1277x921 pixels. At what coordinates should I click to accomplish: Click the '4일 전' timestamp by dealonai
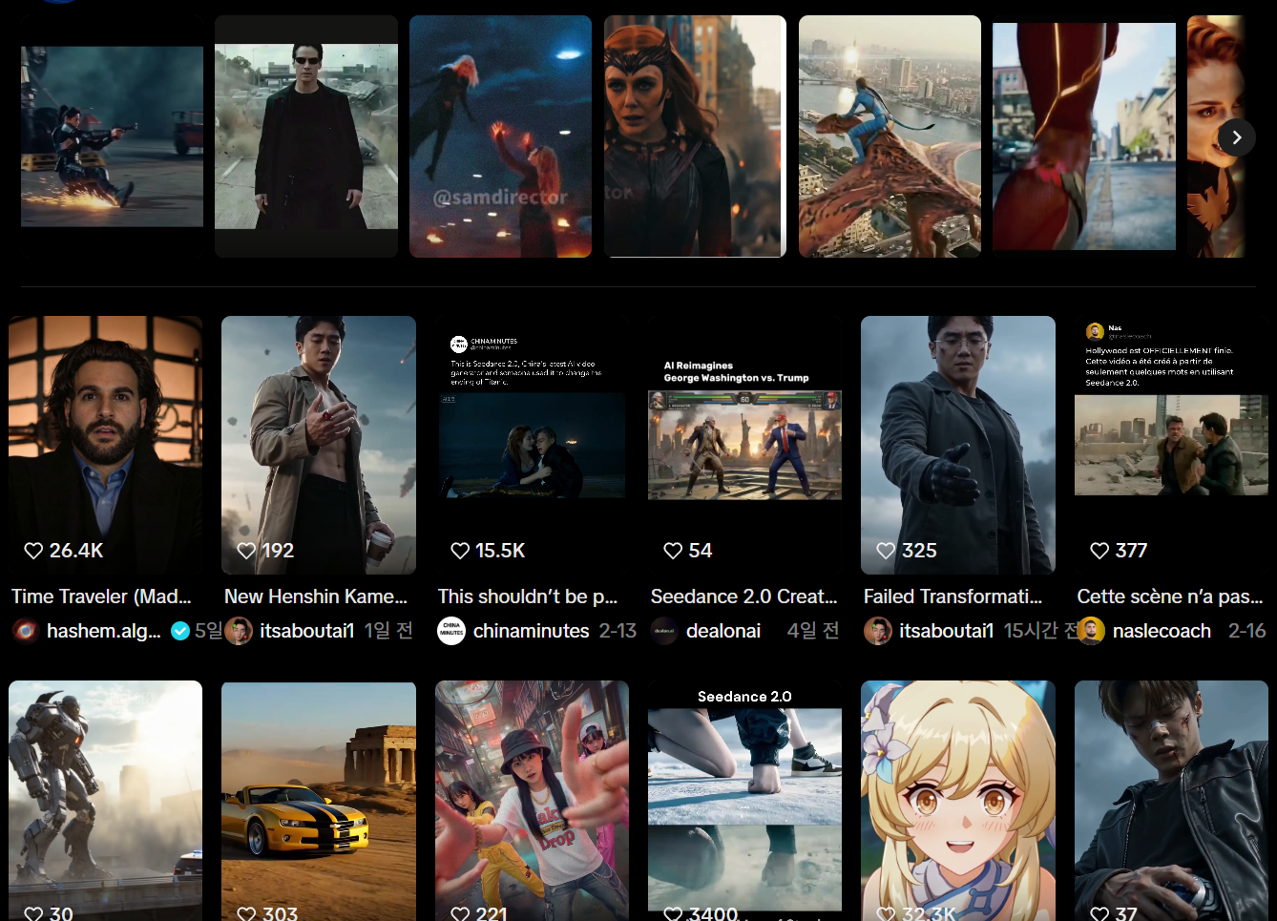(x=813, y=631)
